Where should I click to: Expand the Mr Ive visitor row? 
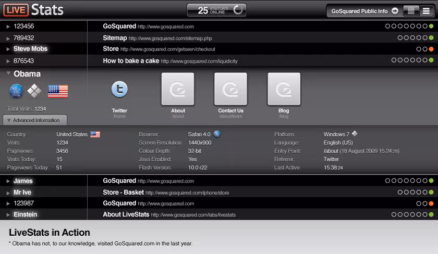point(8,193)
